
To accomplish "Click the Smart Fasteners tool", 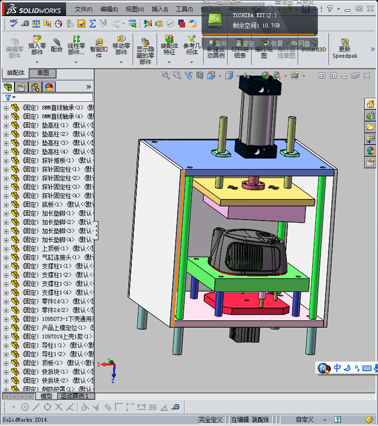I will coord(99,48).
